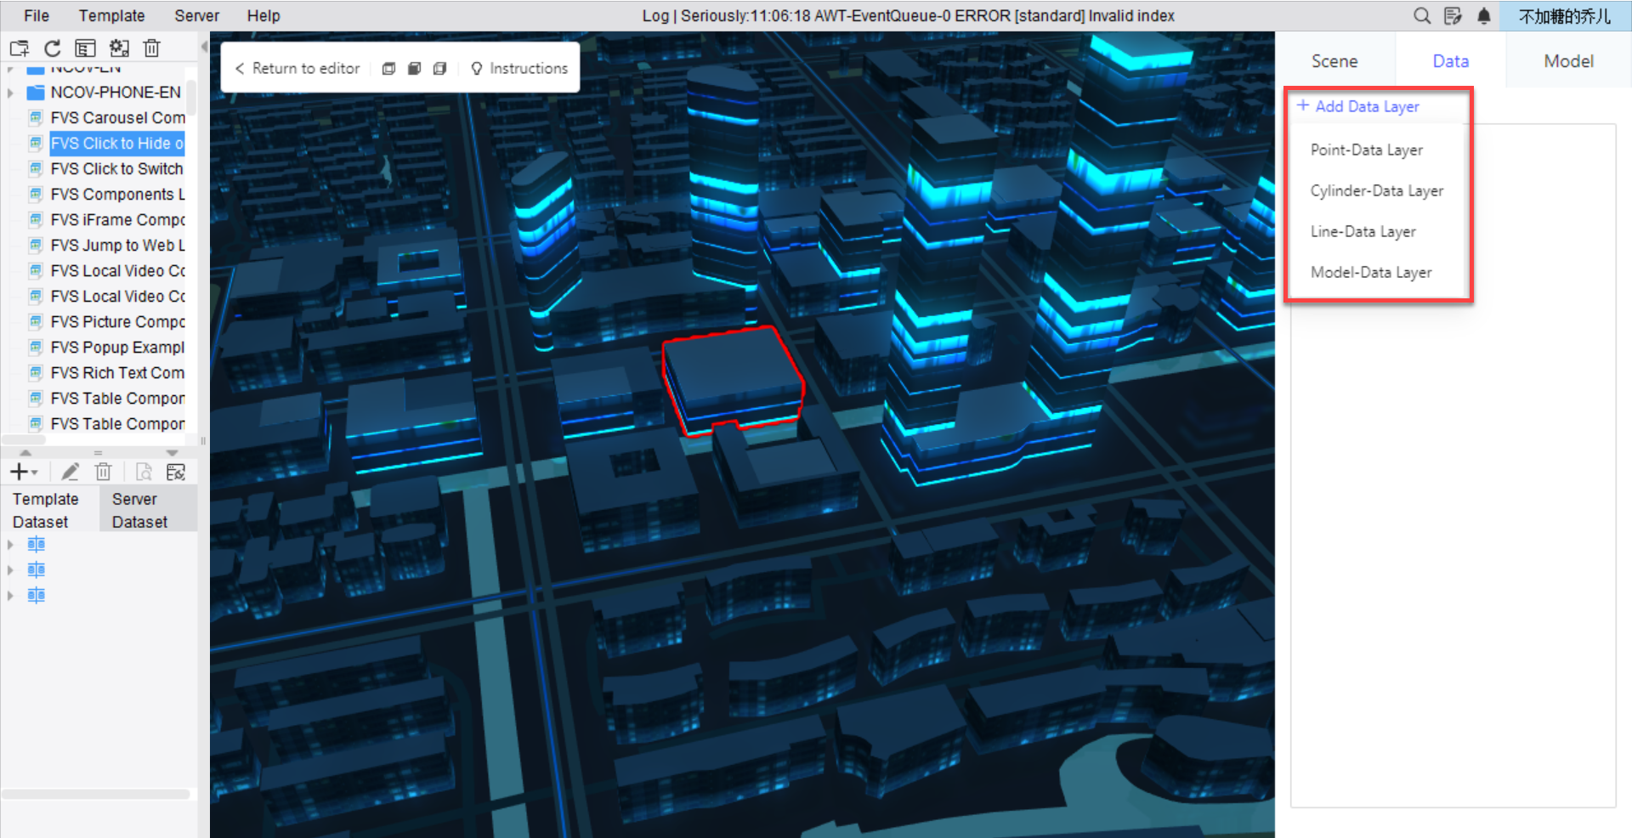1632x838 pixels.
Task: Click the new folder icon in the toolbar
Action: click(19, 48)
